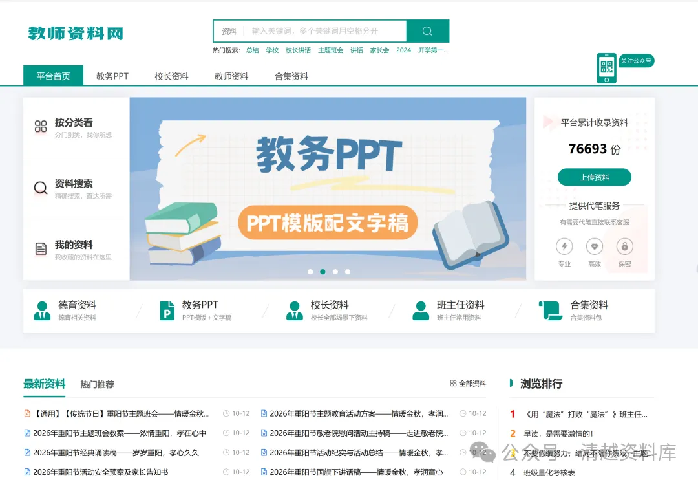Open 2026年重阳节活动纪实与活动总结 article
Screen dimensions: 698x480
(x=359, y=453)
